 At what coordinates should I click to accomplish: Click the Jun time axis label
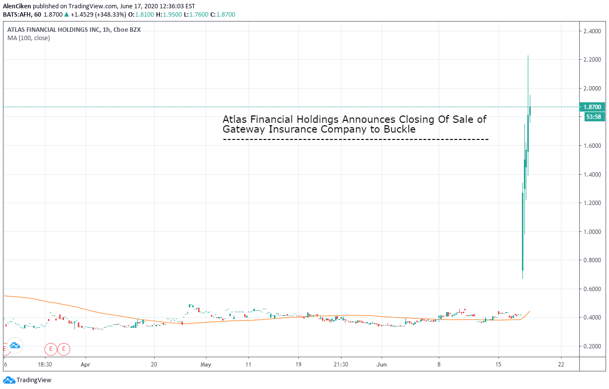(383, 365)
